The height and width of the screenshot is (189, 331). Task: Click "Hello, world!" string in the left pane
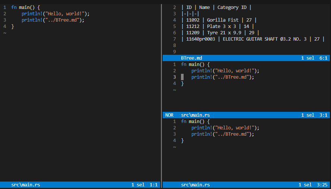[65, 14]
